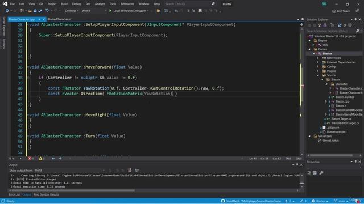Save the current file with Save icon
This screenshot has height=204, width=364.
point(35,11)
